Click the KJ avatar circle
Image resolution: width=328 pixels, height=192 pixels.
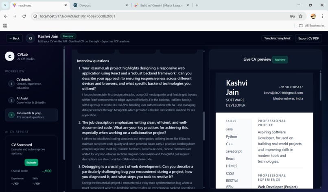(31, 38)
